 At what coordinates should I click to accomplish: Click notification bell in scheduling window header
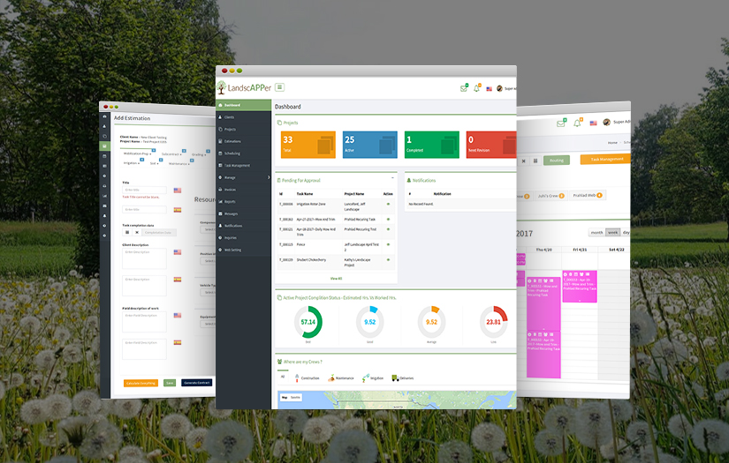(577, 123)
